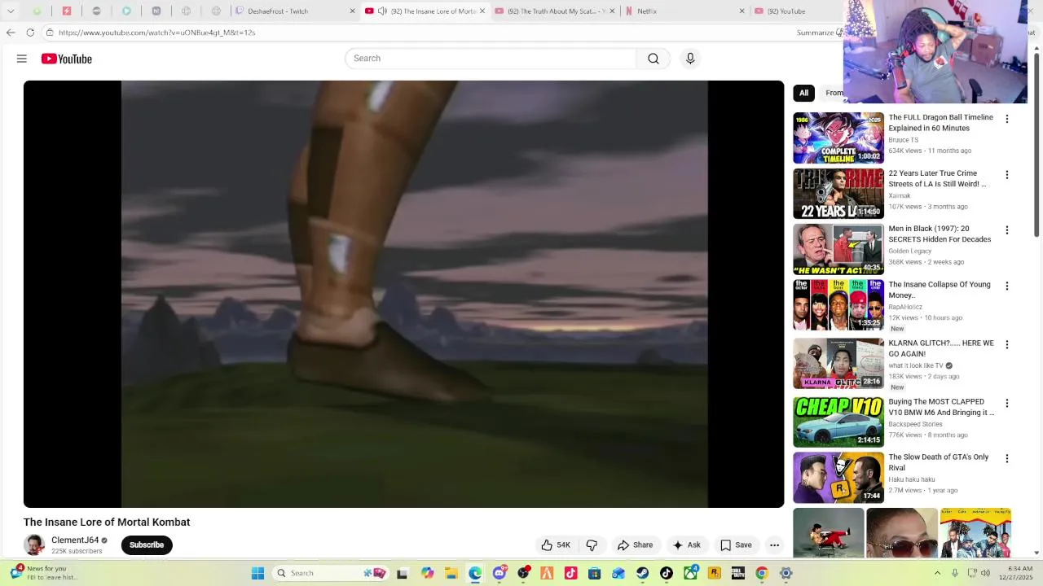Open the YouTube hamburger guide menu

click(22, 59)
